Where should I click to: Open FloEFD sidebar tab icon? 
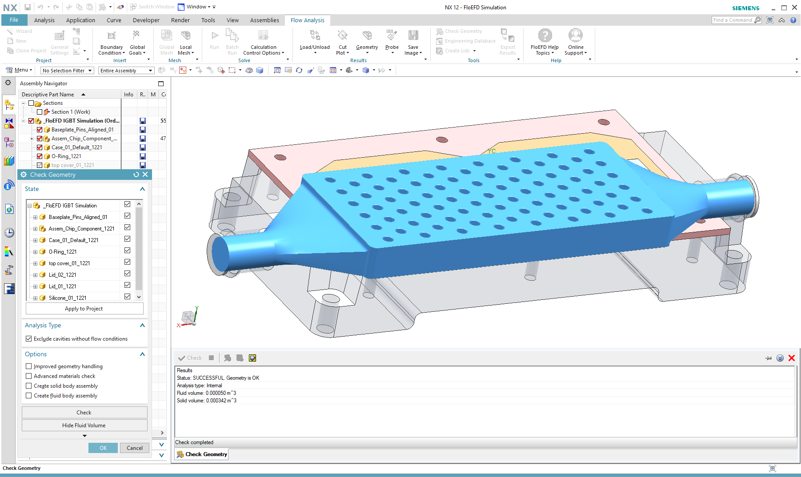9,289
